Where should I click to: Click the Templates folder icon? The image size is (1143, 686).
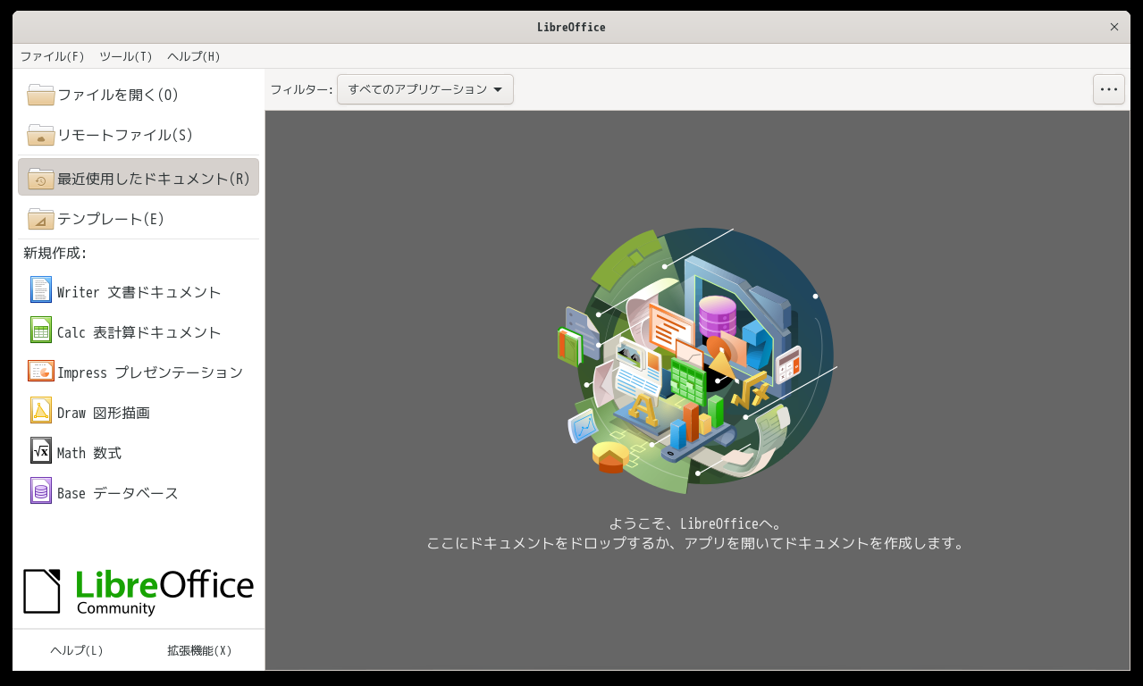pos(41,219)
